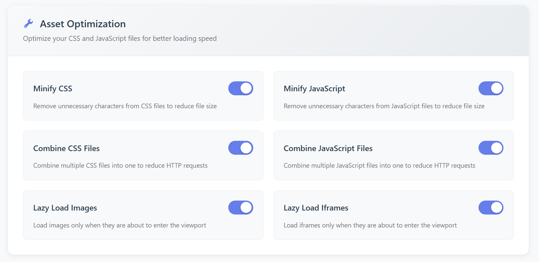Click 'Load iframes only when they are about' description
This screenshot has width=539, height=262.
(370, 225)
